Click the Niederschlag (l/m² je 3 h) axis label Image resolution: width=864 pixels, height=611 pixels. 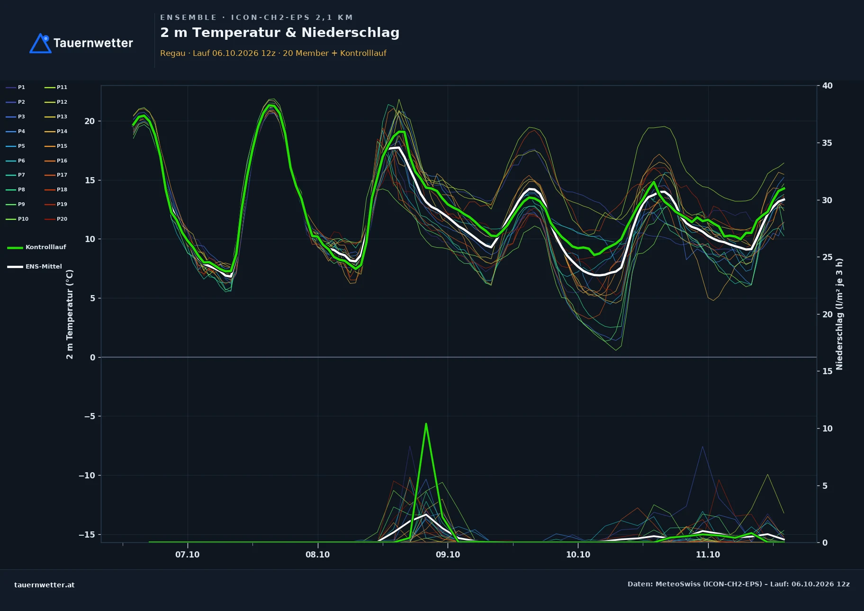pyautogui.click(x=839, y=314)
